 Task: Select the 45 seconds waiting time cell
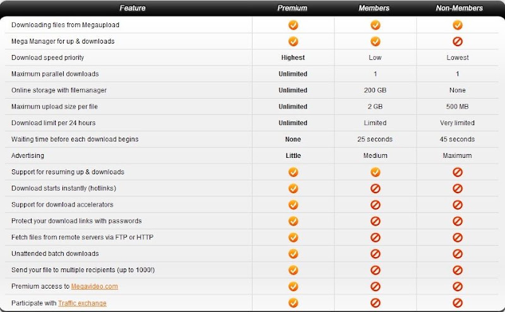457,139
